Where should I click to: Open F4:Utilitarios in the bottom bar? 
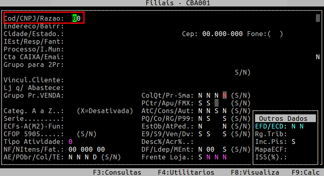click(x=186, y=172)
